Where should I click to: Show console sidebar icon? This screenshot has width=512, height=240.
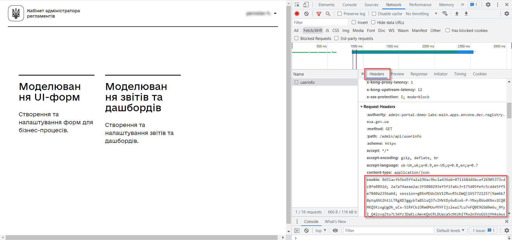click(x=297, y=230)
